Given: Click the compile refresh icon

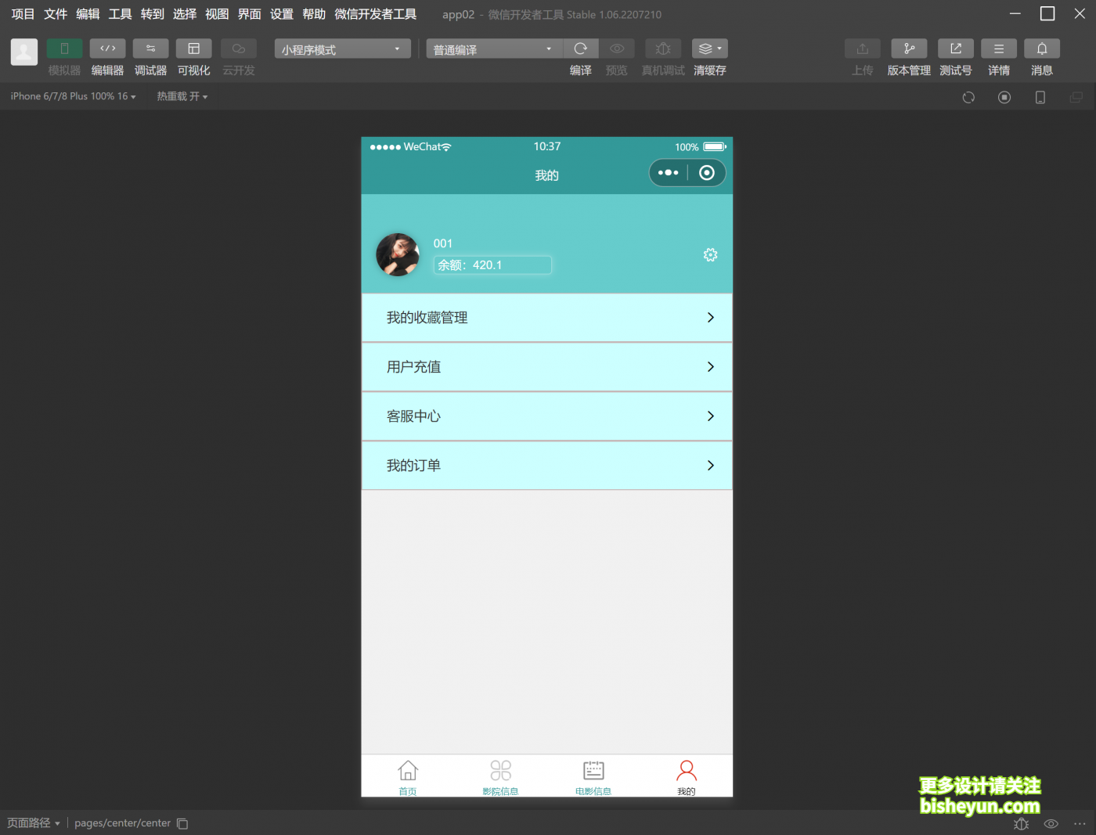Looking at the screenshot, I should click(581, 49).
